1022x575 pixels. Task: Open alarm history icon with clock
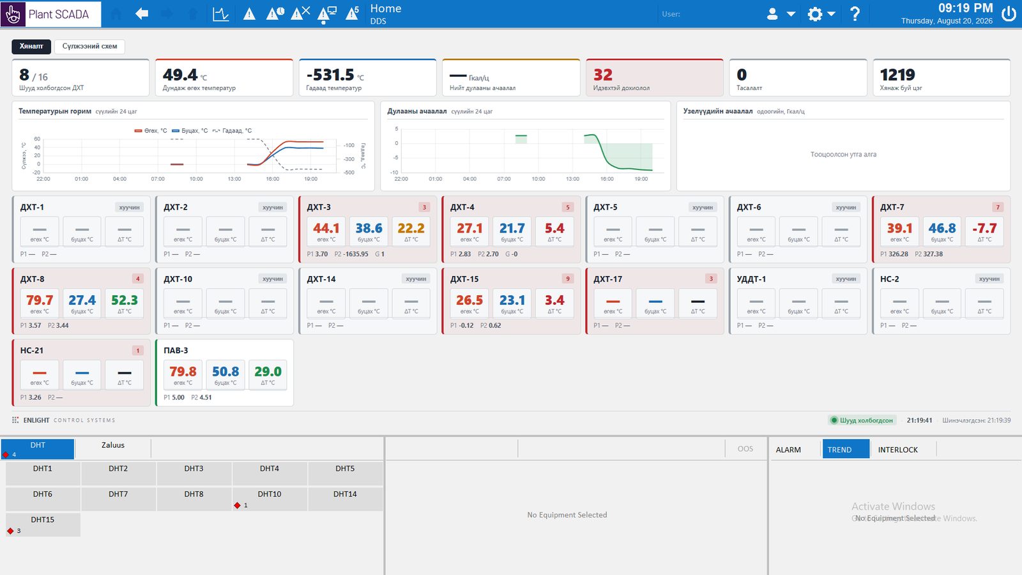point(275,13)
